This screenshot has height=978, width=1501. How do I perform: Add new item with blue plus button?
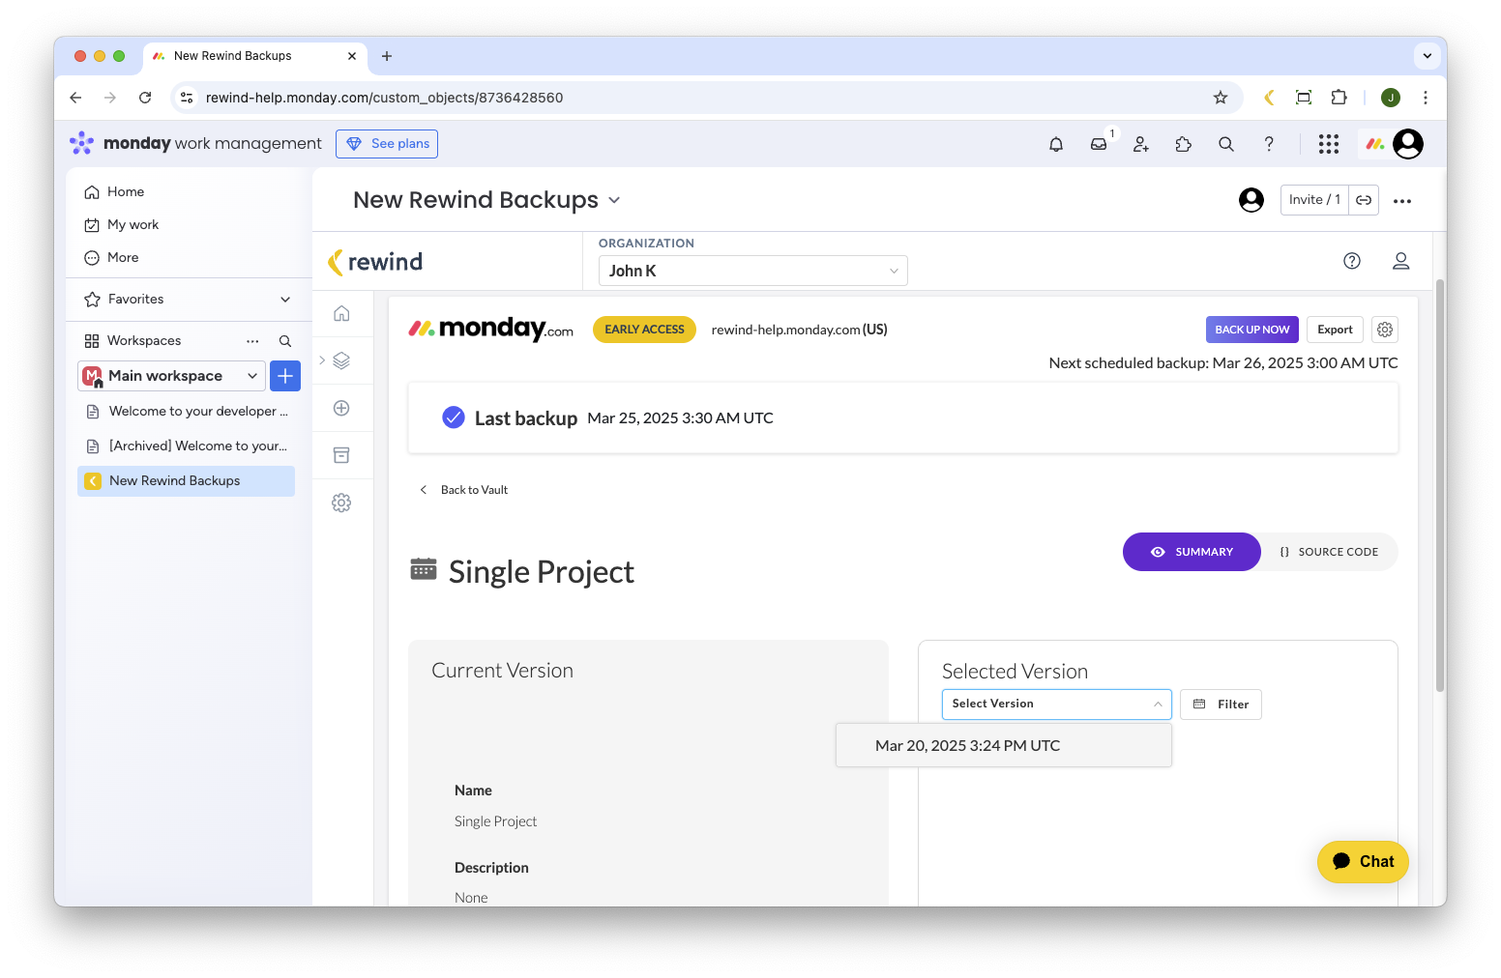pyautogui.click(x=285, y=376)
